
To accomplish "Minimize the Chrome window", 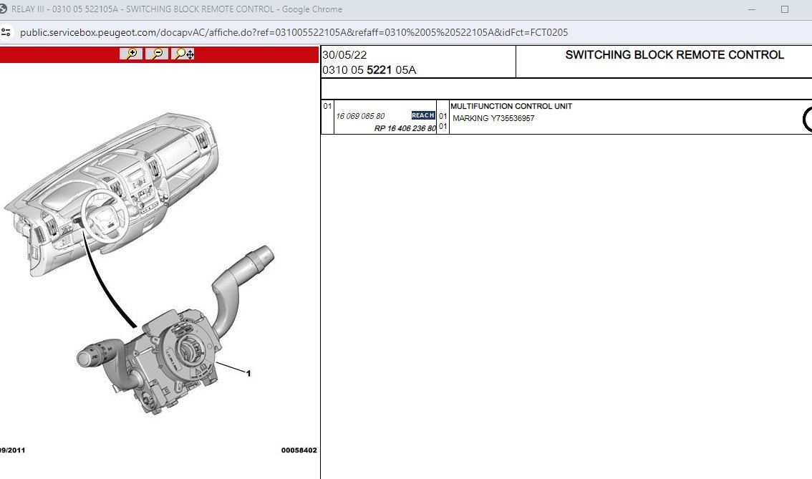I will [x=752, y=9].
